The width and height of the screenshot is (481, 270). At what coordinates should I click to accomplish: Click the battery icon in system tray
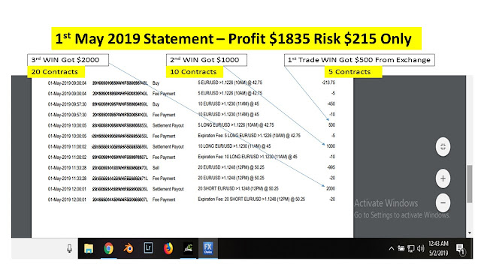pos(401,248)
